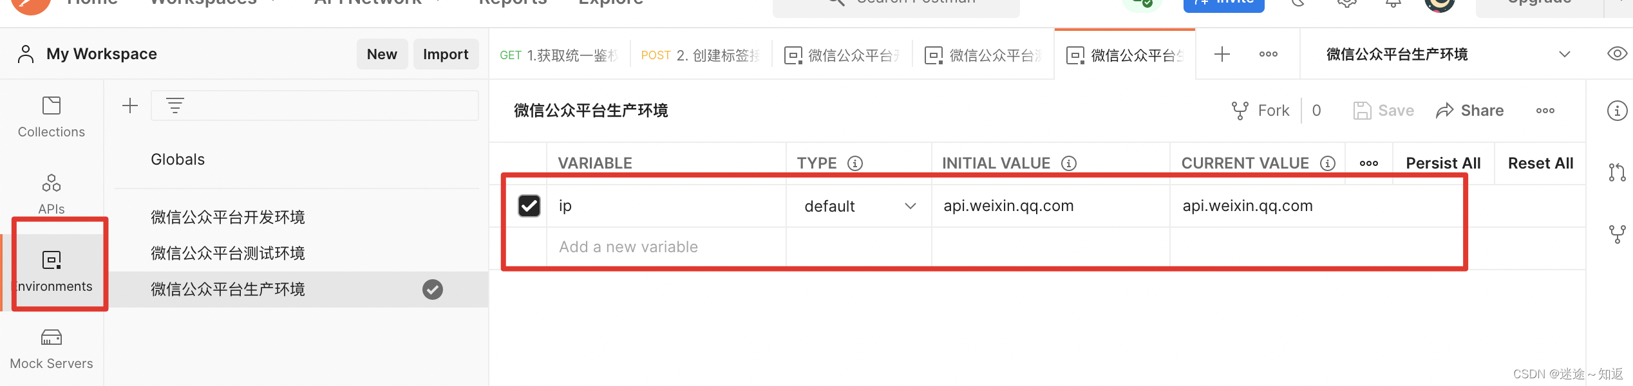Click Reset All
Viewport: 1633px width, 386px height.
pyautogui.click(x=1540, y=163)
